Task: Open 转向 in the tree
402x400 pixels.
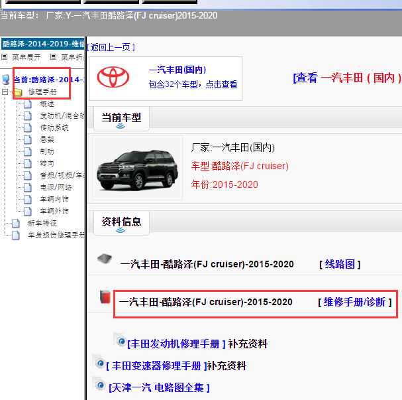Action: point(47,163)
